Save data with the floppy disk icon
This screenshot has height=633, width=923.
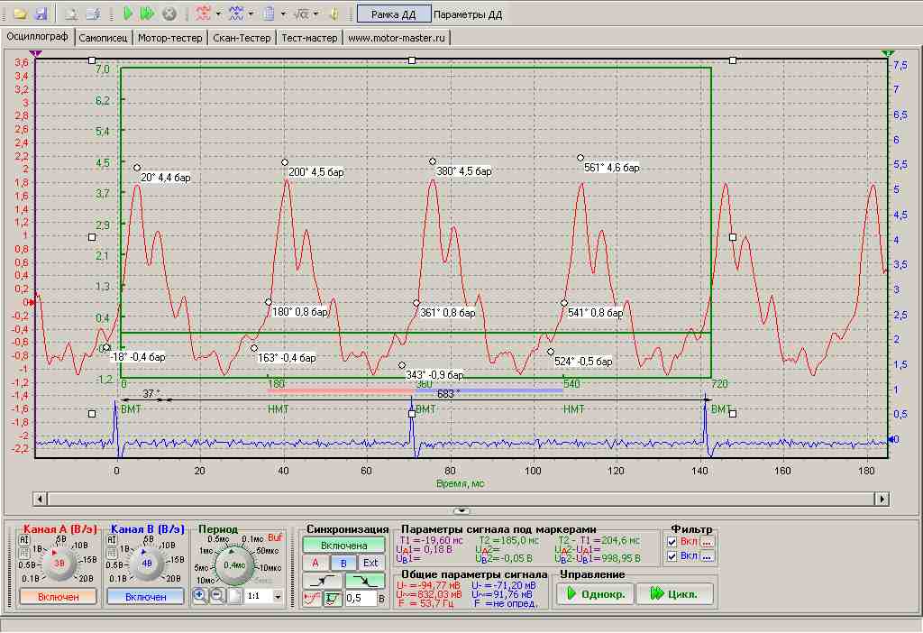click(x=41, y=14)
